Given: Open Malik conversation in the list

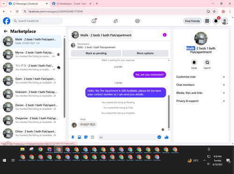Looking at the screenshot, I should click(31, 42).
